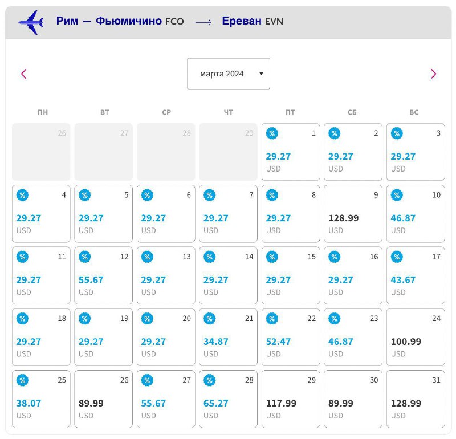Select March 24 priced 100.99 USD
This screenshot has width=456, height=439.
point(416,337)
